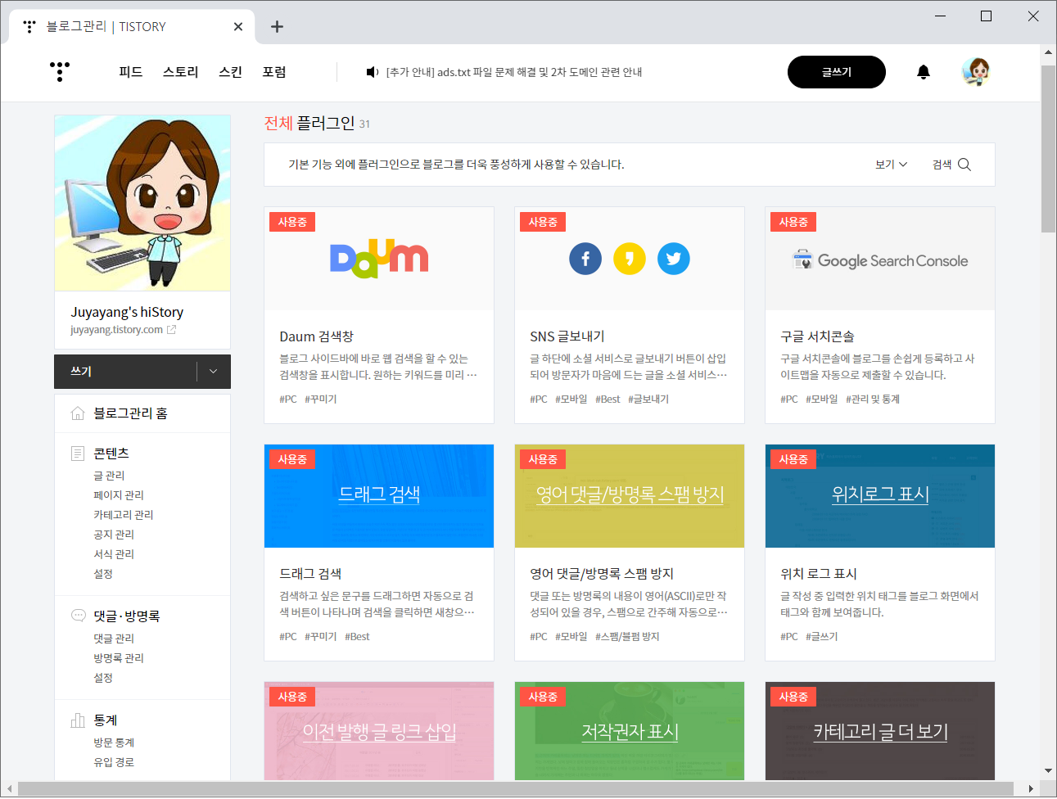Open 스킨 in top navigation
This screenshot has width=1057, height=799.
pos(230,72)
